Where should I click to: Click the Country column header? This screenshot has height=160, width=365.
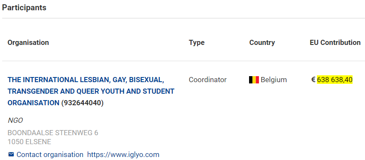click(262, 43)
